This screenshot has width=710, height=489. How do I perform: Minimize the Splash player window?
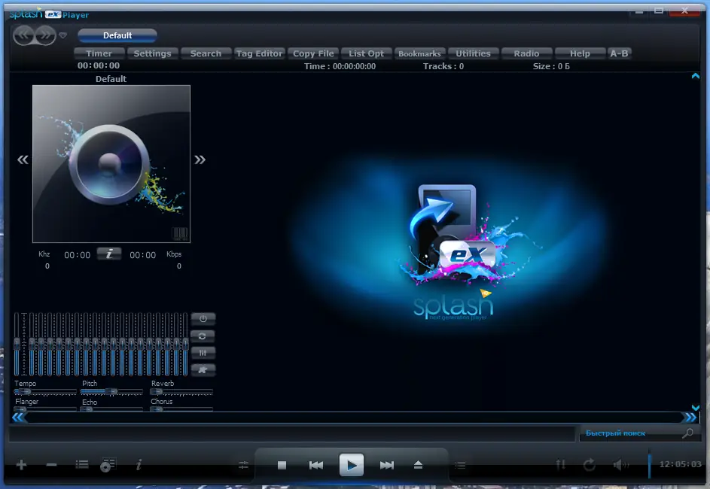(639, 11)
